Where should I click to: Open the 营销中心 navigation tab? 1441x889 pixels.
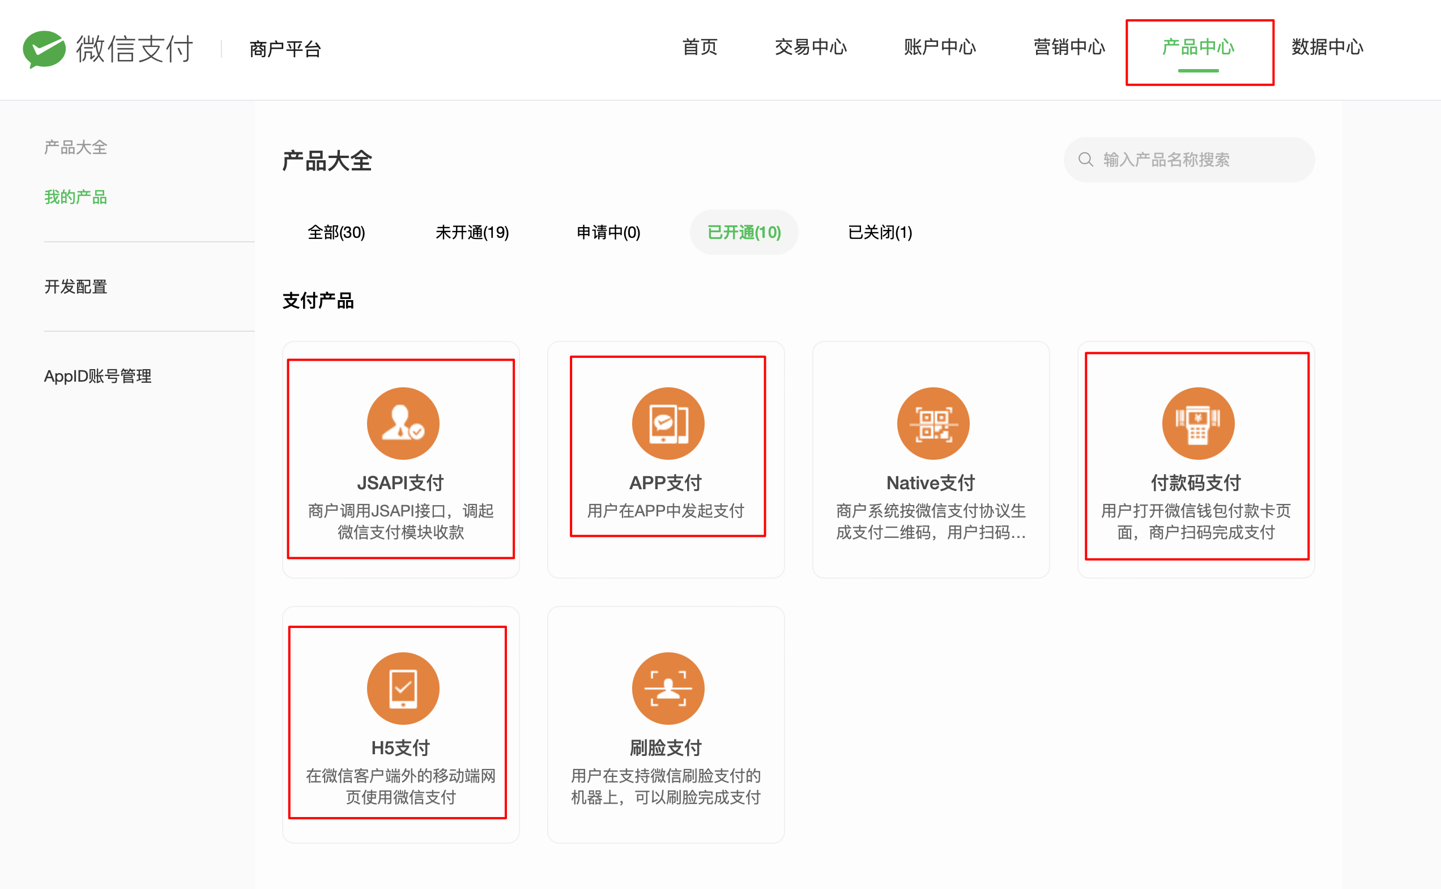tap(1069, 47)
